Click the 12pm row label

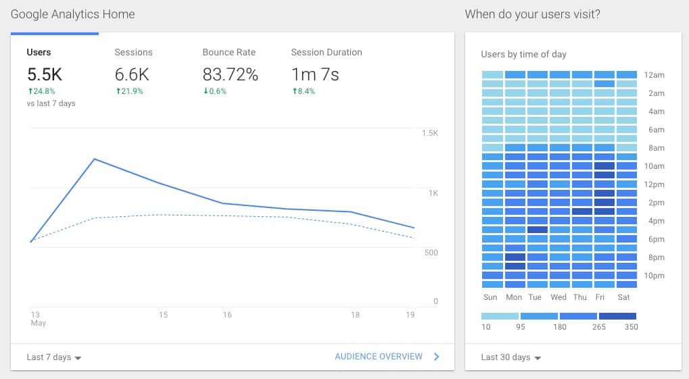tap(654, 184)
